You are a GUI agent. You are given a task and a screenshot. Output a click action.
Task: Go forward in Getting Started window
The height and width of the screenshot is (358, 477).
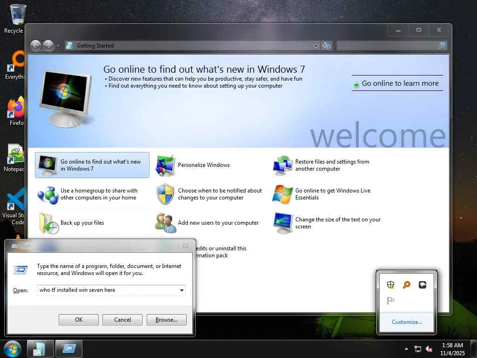(x=48, y=46)
